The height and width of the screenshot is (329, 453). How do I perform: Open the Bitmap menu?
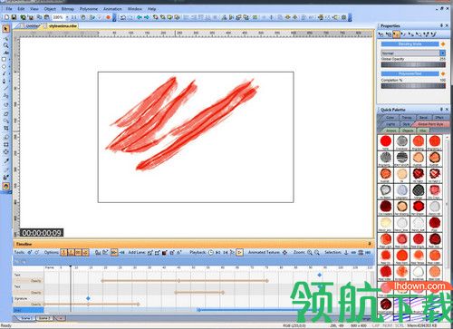coord(67,9)
